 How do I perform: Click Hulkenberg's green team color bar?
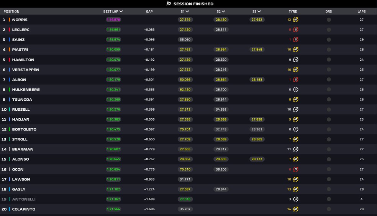click(x=9, y=90)
